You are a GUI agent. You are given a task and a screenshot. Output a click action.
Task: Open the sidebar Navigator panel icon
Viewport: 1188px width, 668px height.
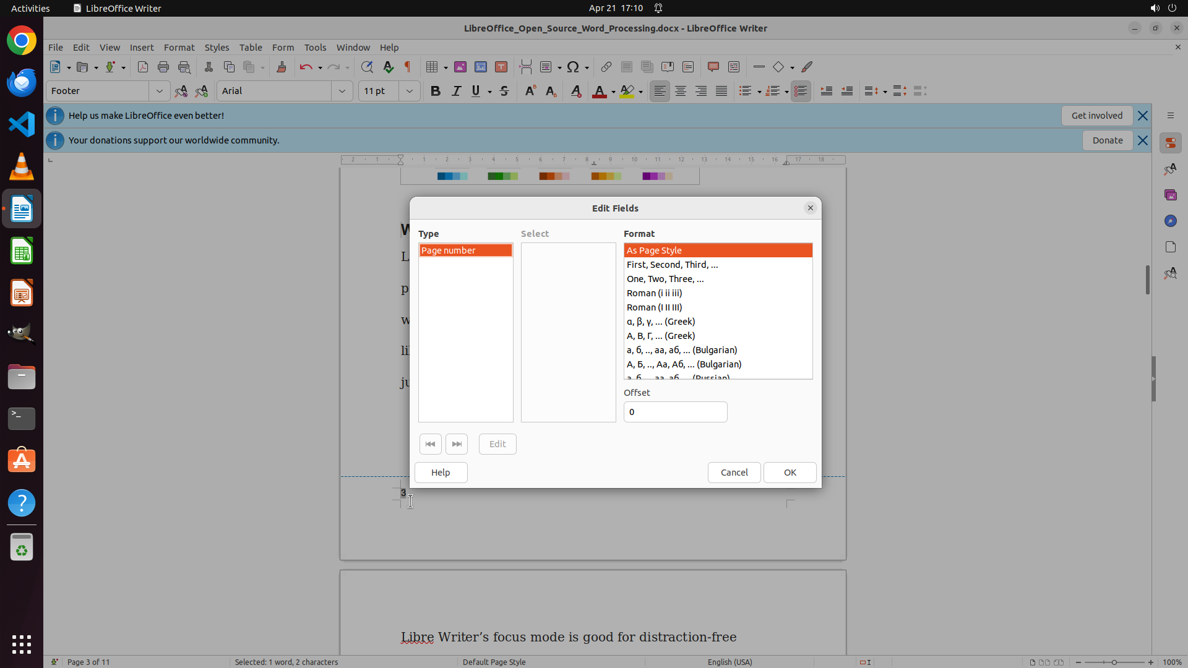click(x=1170, y=221)
